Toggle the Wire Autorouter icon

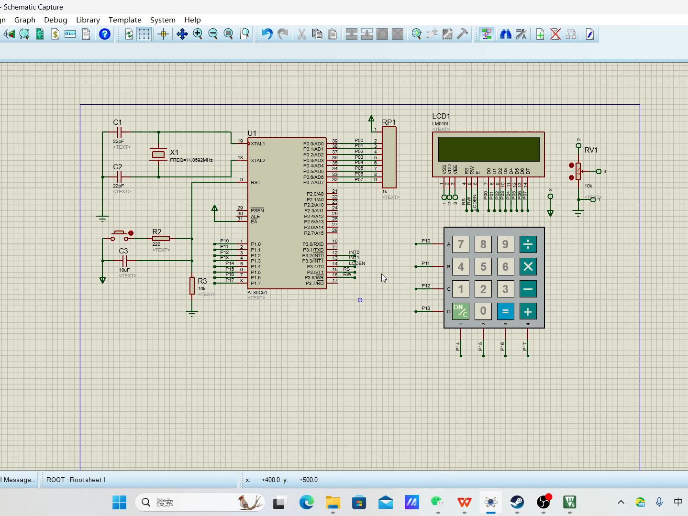487,34
